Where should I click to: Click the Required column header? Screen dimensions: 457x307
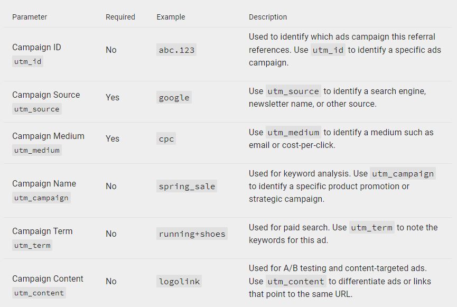(120, 17)
